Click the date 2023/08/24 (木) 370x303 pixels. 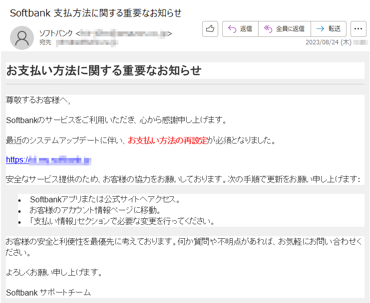(329, 42)
